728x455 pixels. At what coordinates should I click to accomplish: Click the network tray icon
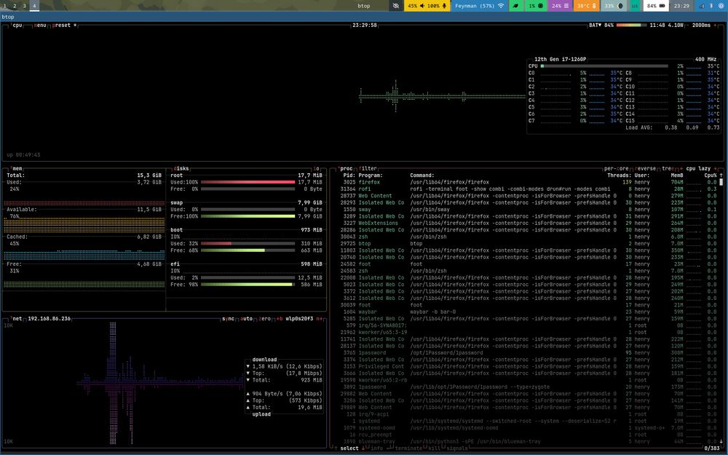click(x=702, y=6)
